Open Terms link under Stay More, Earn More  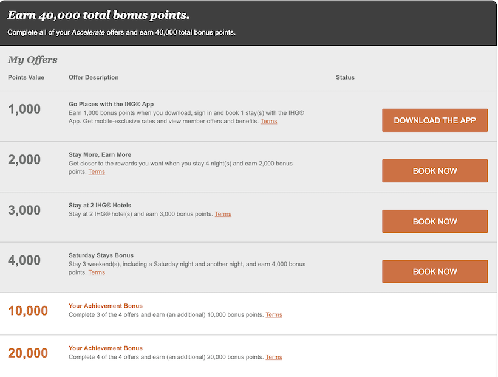pyautogui.click(x=97, y=171)
